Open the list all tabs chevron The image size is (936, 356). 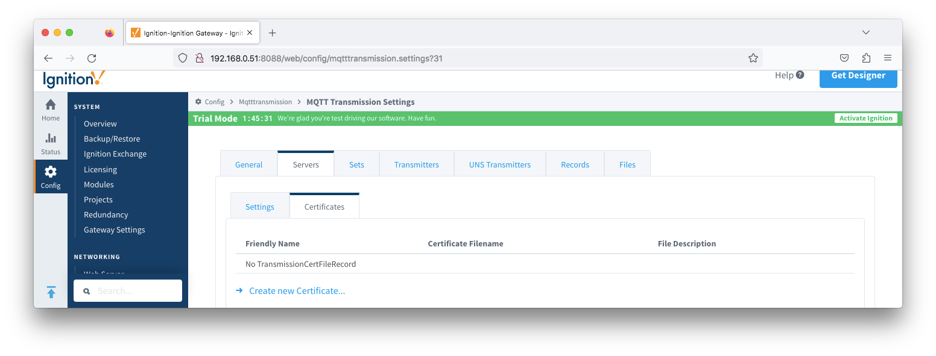click(x=866, y=33)
